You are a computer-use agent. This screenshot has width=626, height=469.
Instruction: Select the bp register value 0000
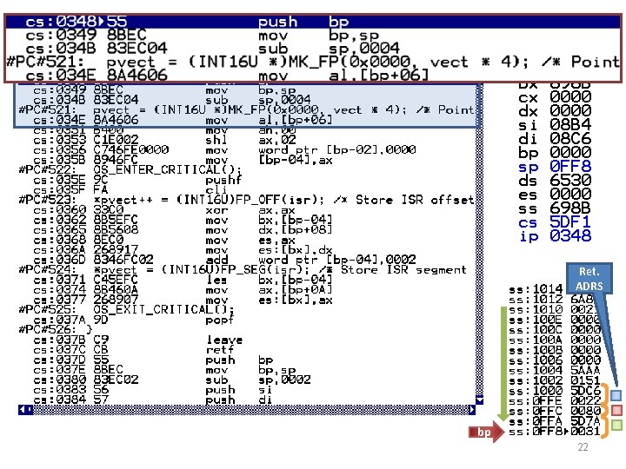[x=570, y=152]
